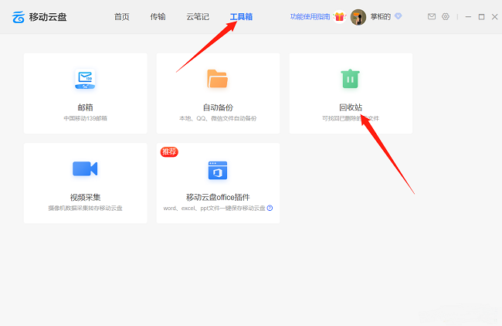Open the 功能使用指南 link
This screenshot has width=502, height=326.
pyautogui.click(x=310, y=17)
